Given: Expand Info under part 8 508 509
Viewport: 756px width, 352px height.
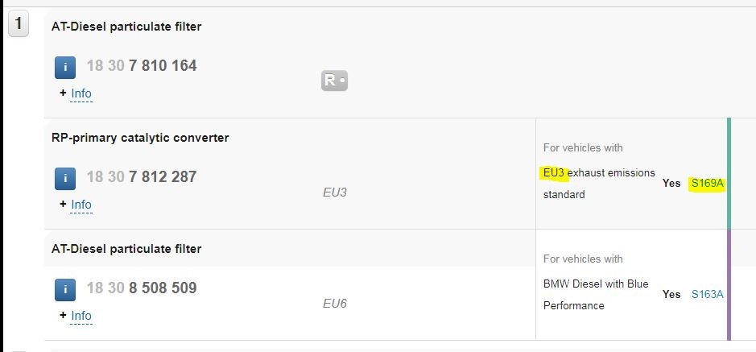Looking at the screenshot, I should [81, 316].
